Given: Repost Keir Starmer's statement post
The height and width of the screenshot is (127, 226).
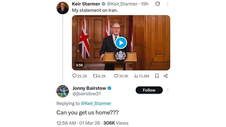Looking at the screenshot, I should pos(99,76).
